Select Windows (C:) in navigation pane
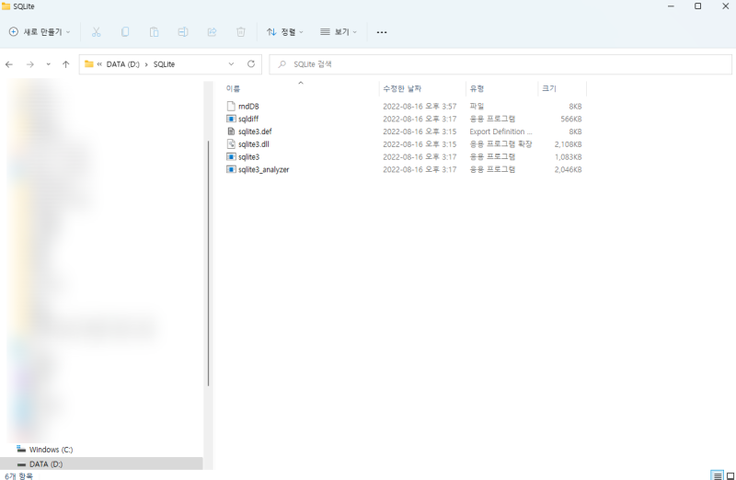 click(x=51, y=450)
